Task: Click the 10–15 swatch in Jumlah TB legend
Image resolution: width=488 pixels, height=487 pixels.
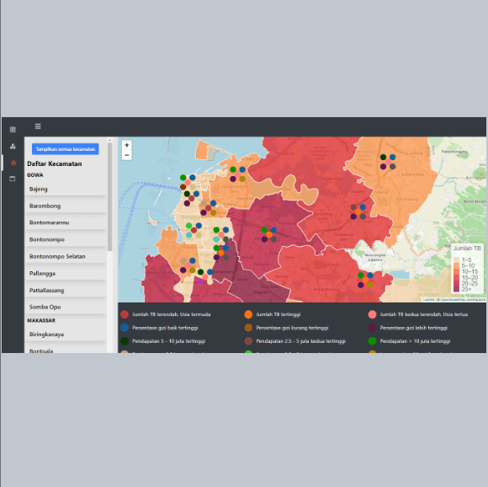Action: [x=457, y=271]
